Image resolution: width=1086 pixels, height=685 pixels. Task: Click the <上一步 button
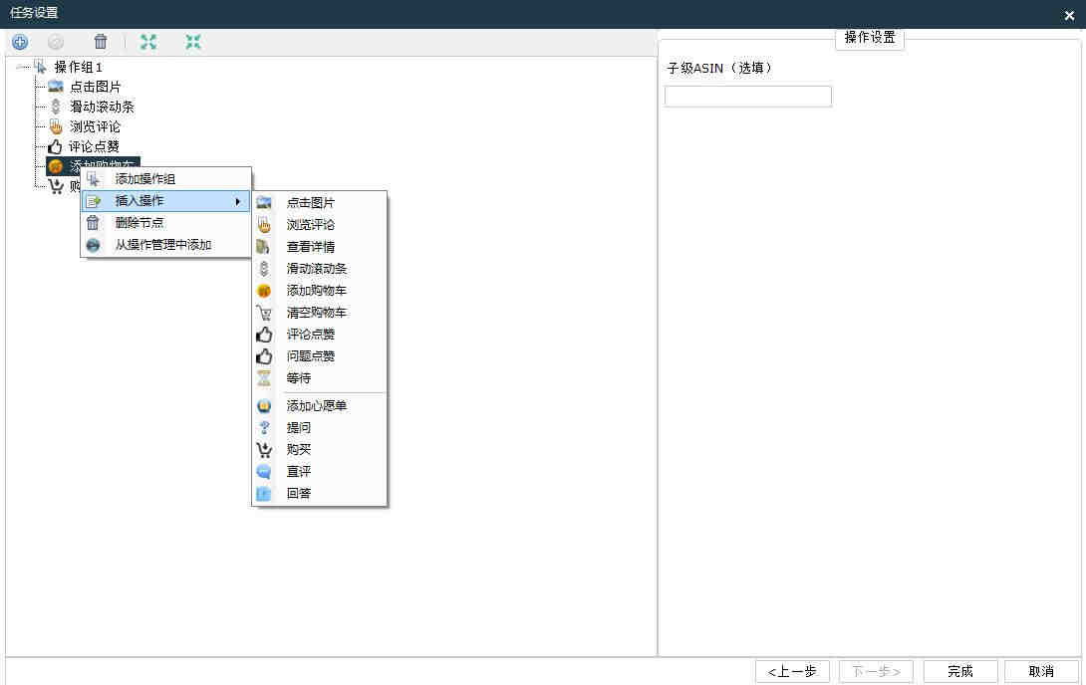pos(792,671)
